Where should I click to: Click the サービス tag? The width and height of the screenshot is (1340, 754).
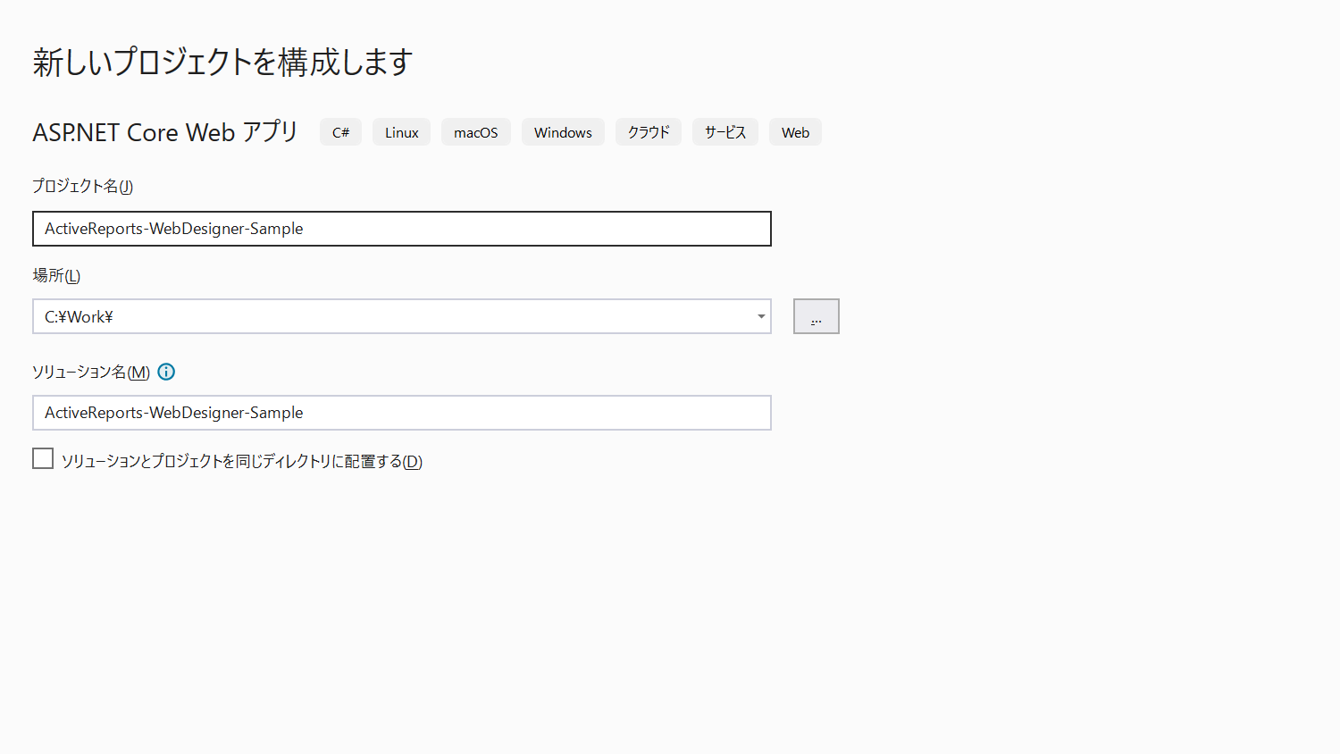coord(725,132)
